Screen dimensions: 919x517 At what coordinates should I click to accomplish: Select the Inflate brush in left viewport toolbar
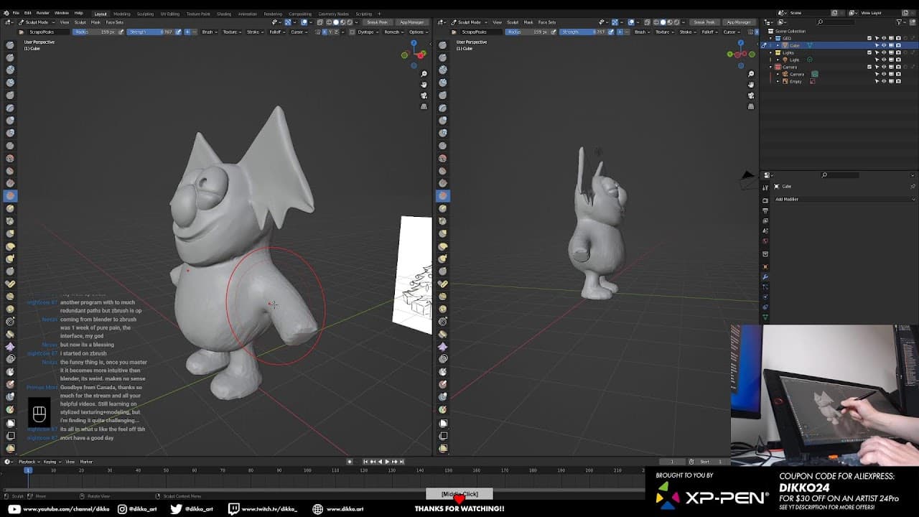(x=10, y=120)
